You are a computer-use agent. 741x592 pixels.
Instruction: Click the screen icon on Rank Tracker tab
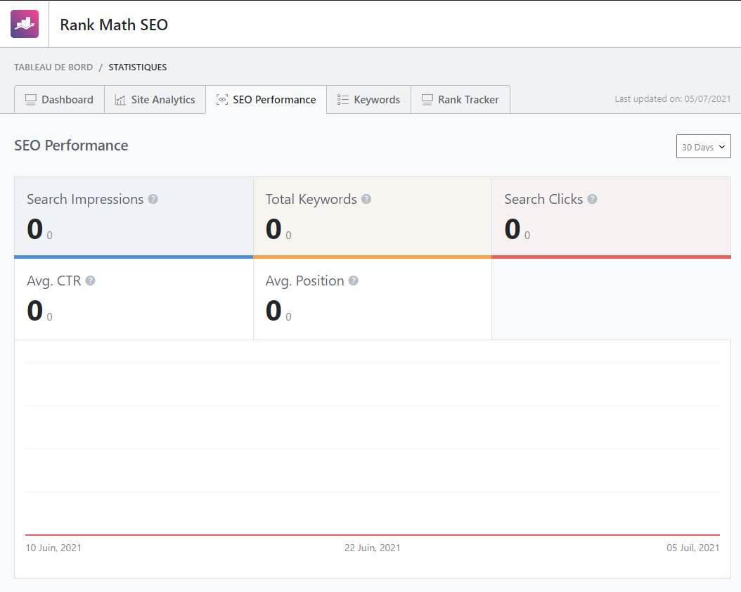pyautogui.click(x=427, y=99)
